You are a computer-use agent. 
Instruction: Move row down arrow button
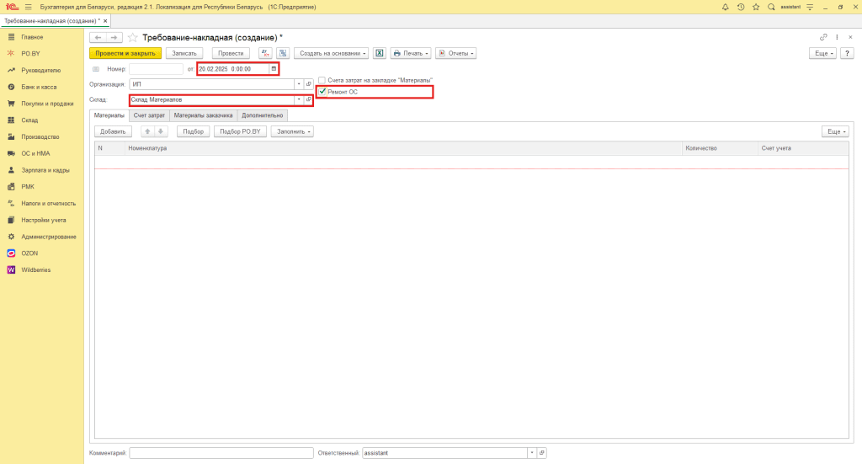pos(161,131)
